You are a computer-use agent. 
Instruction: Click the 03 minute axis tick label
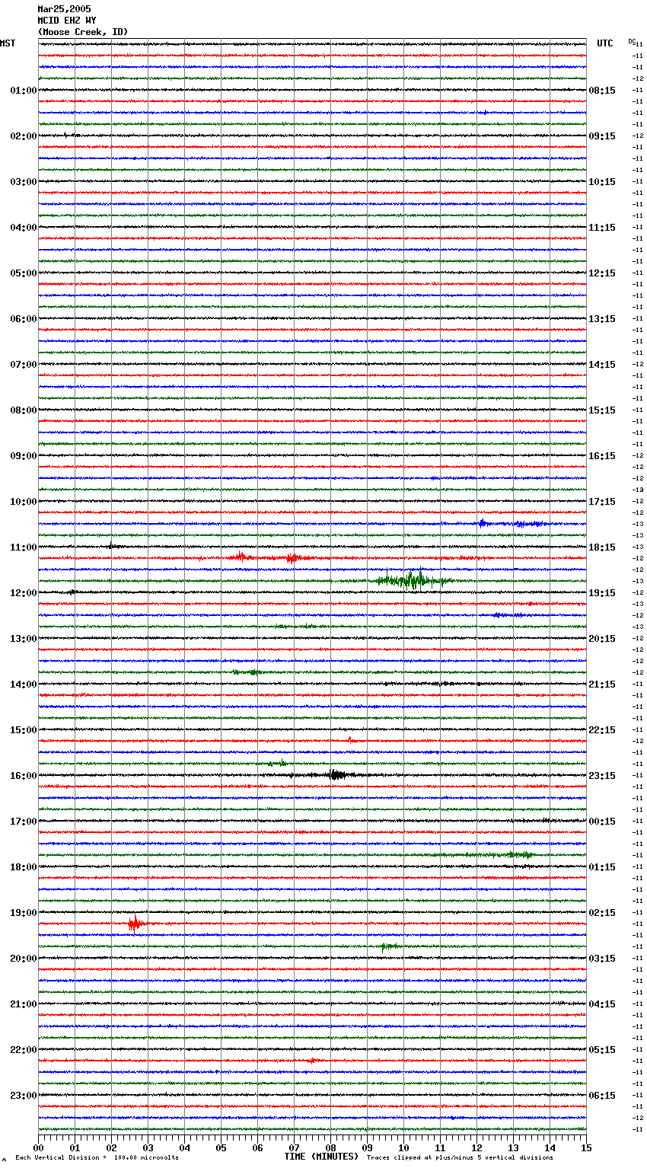(148, 1147)
